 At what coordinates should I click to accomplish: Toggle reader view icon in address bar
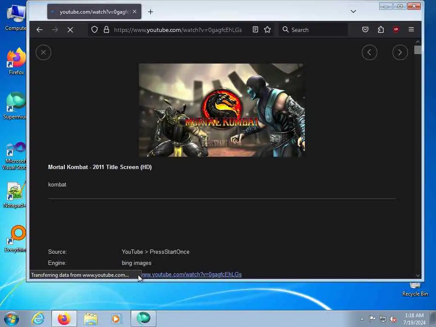click(255, 29)
